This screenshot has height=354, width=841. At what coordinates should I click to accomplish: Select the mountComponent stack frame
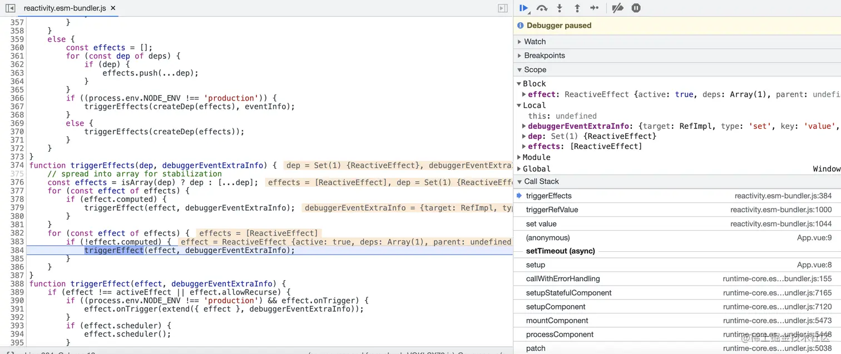pos(677,321)
